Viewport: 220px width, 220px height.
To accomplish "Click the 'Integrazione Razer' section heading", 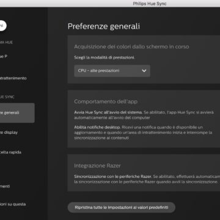I will (97, 166).
